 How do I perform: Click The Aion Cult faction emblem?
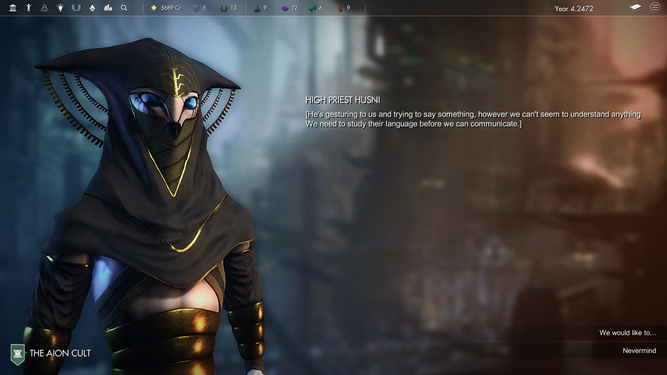(x=17, y=354)
